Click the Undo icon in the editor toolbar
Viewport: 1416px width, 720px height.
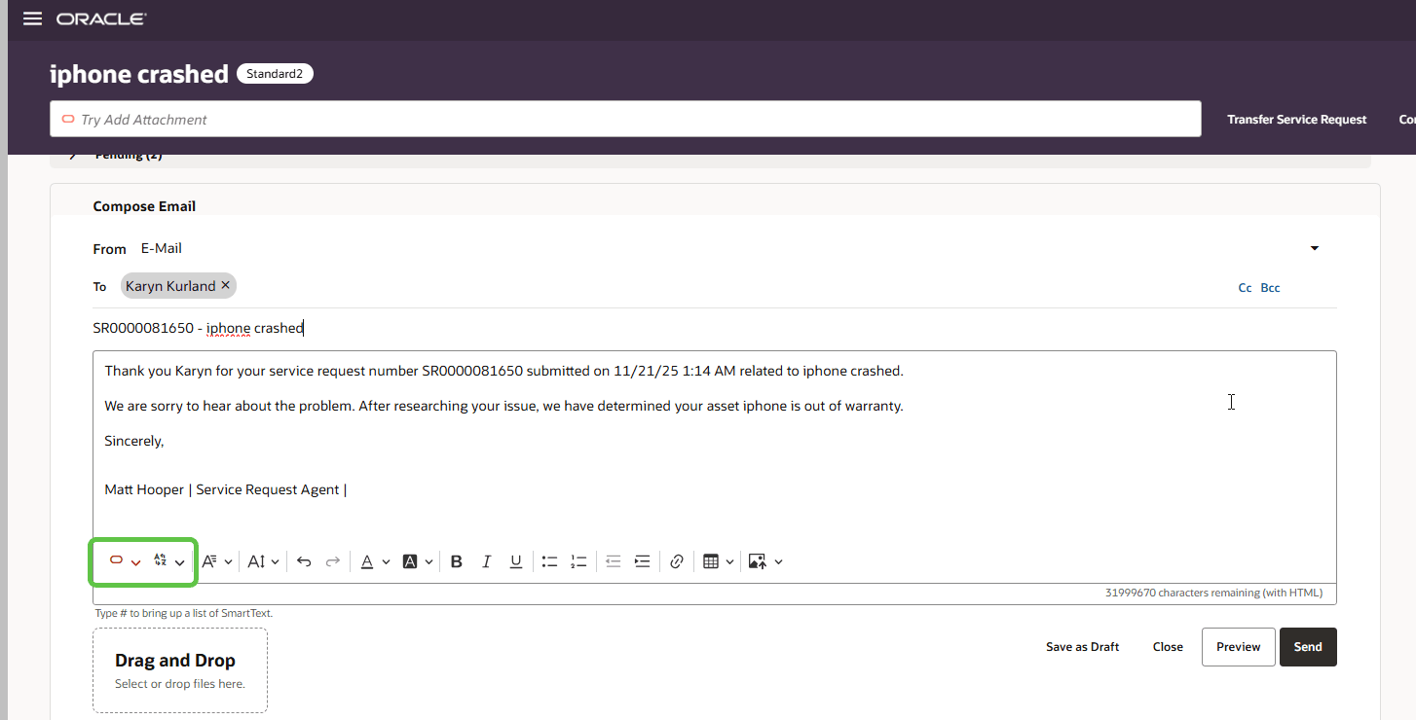[x=304, y=561]
